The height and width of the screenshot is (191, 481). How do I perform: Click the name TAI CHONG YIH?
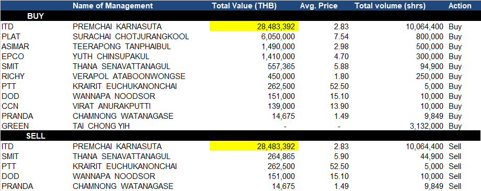pos(101,126)
